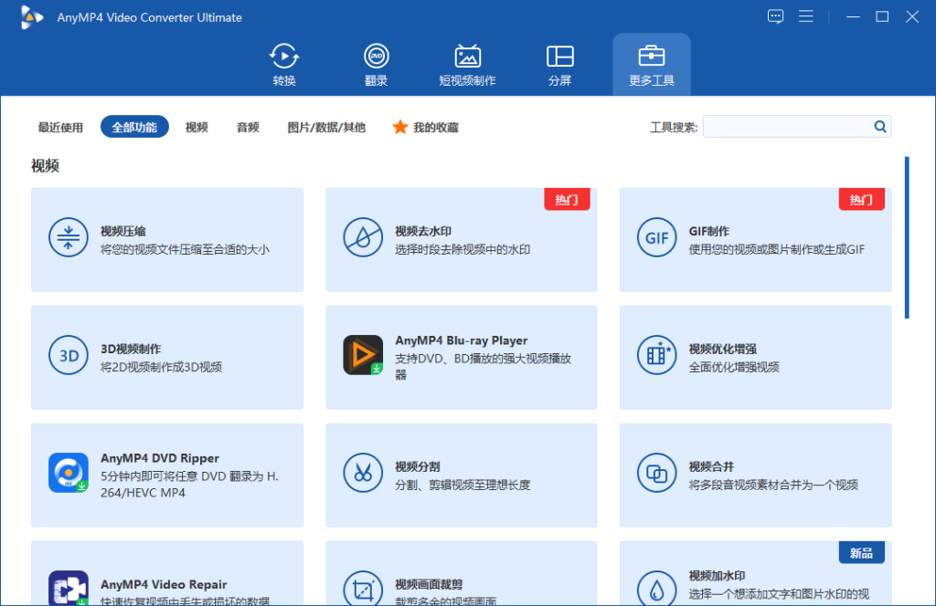Open the feedback chat bubble
The height and width of the screenshot is (606, 936).
(775, 16)
